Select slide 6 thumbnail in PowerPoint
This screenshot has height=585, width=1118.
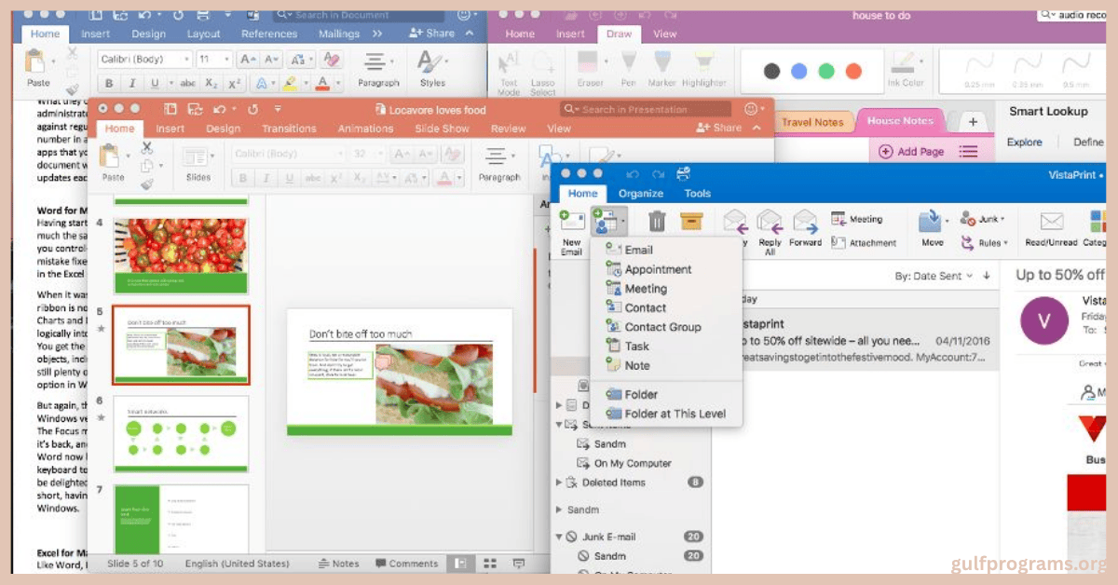(181, 433)
